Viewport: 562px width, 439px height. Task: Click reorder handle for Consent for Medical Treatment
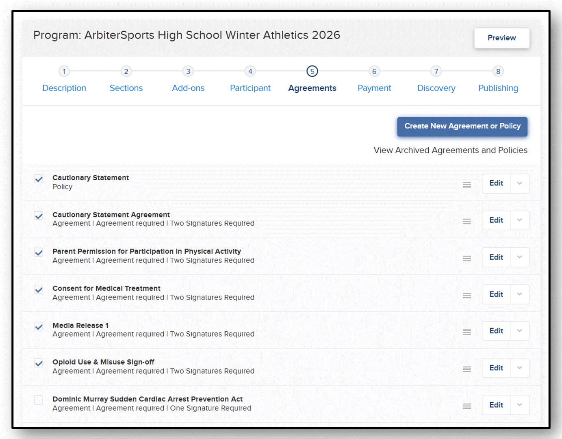point(467,296)
